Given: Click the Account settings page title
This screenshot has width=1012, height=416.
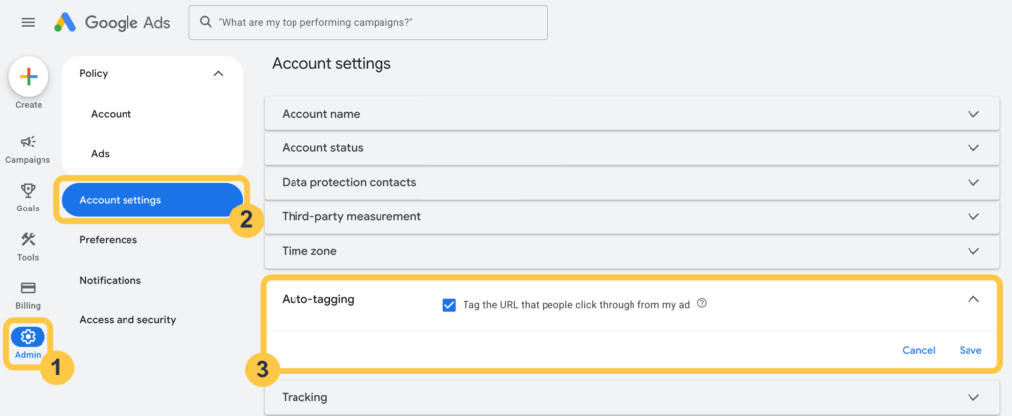Looking at the screenshot, I should coord(332,64).
